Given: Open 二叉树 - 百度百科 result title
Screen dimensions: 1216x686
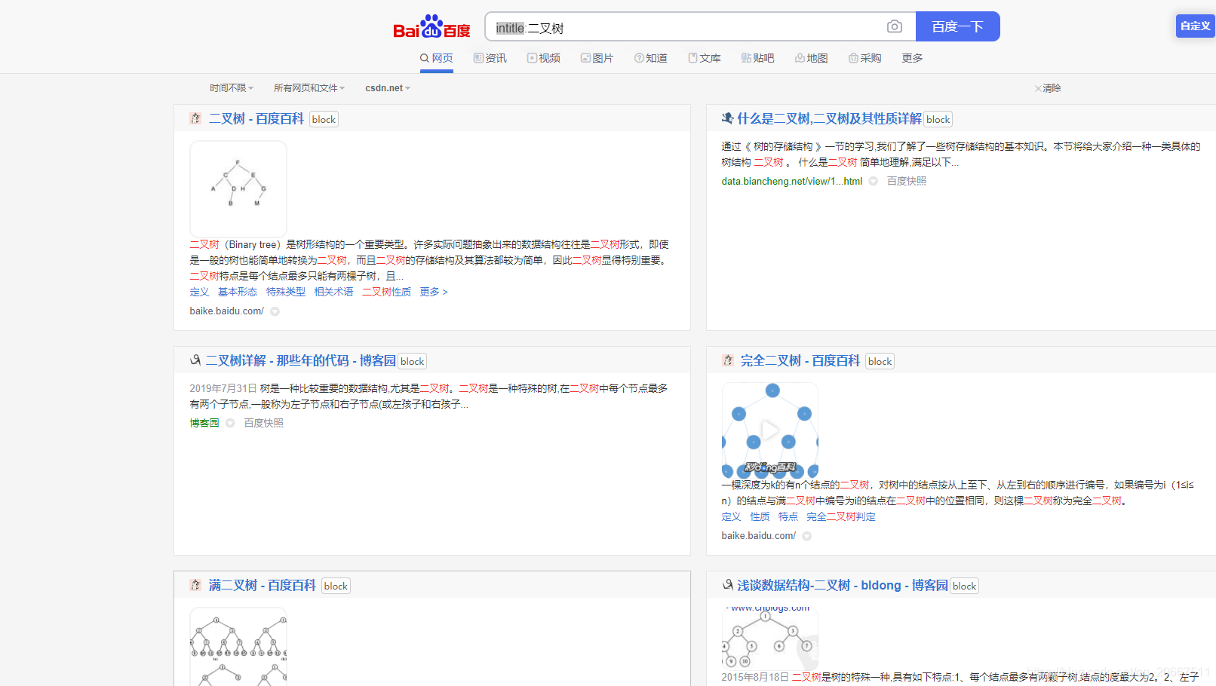Looking at the screenshot, I should click(x=256, y=118).
